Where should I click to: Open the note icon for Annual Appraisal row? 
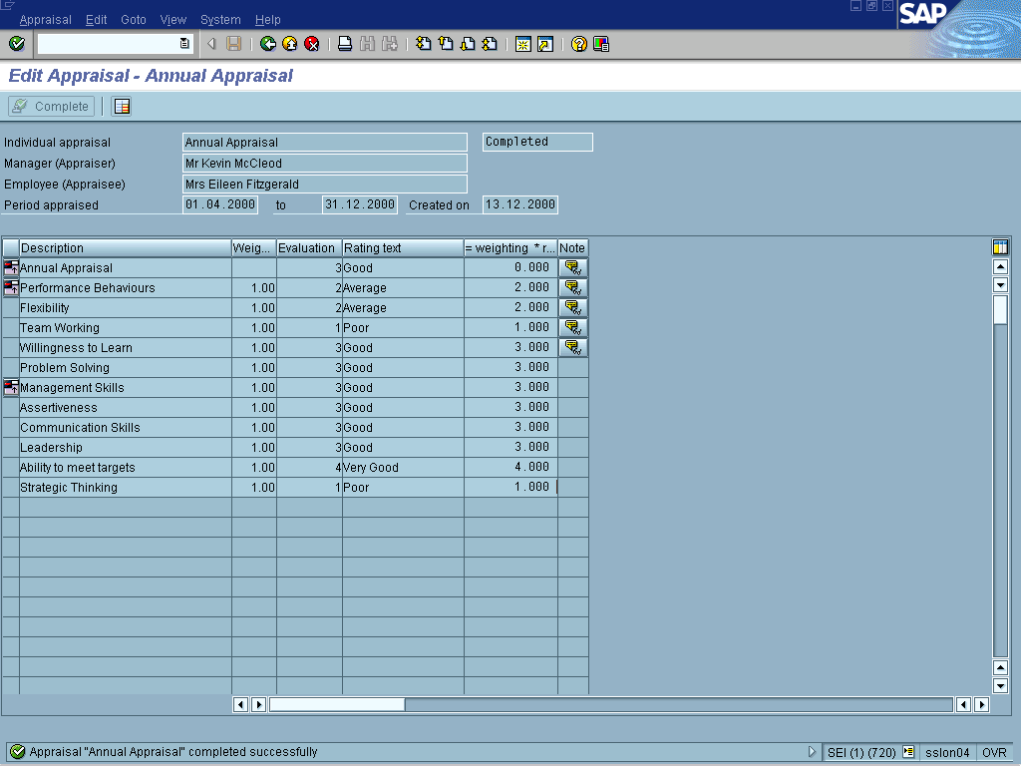tap(573, 267)
